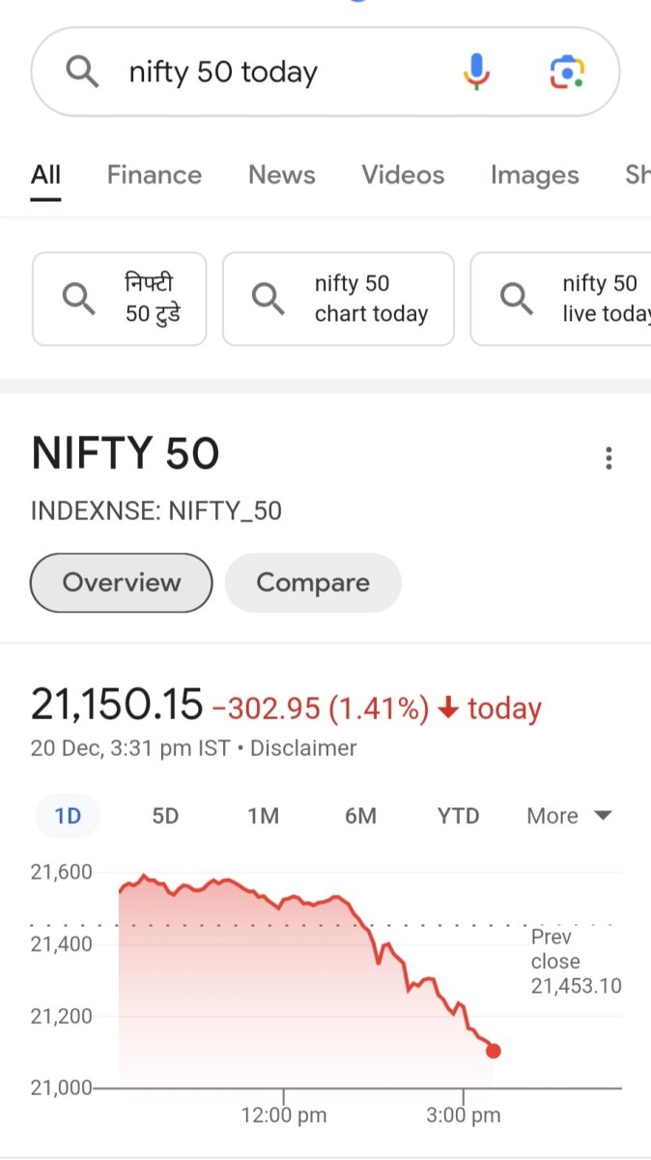Tap magnifier icon on Hindi suggestion chip
Screen dimensions: 651x1160
78,299
